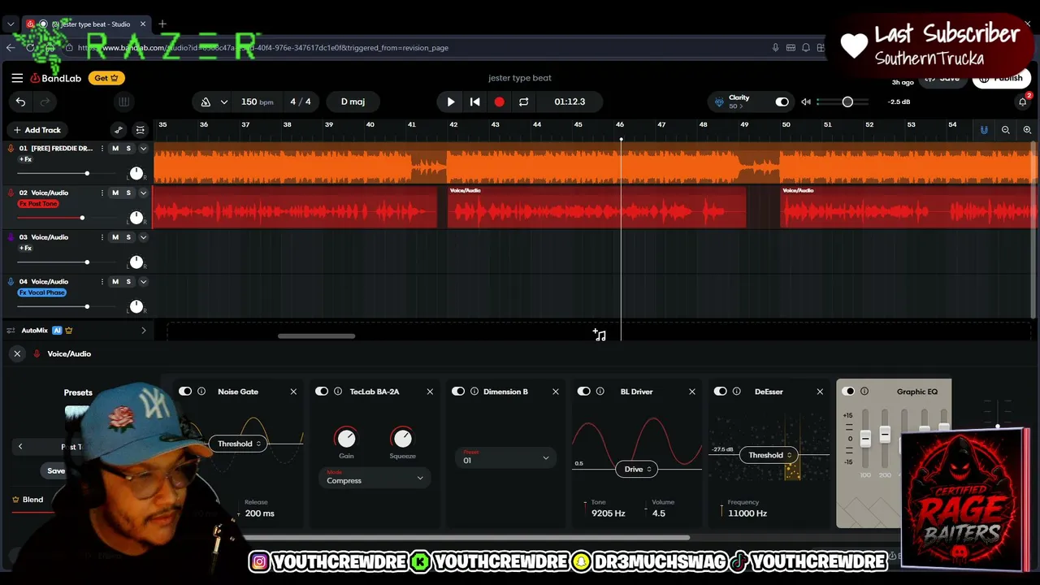Undo the last action
Screen dimensions: 1040x585
coord(20,102)
